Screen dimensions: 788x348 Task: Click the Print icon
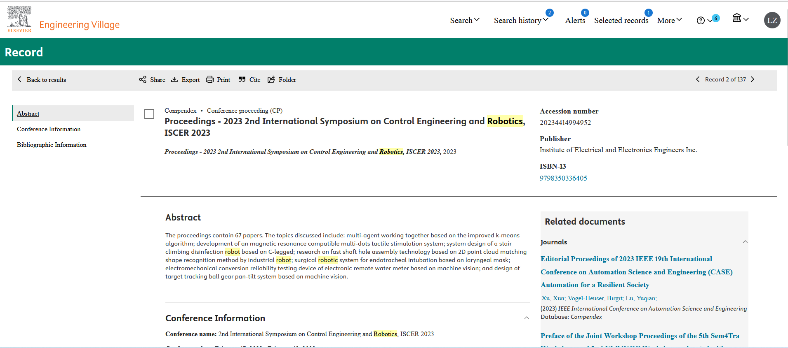click(210, 79)
